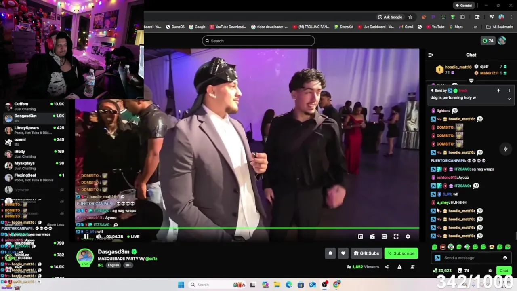The width and height of the screenshot is (517, 291).
Task: Follow channel with the heart button
Action: click(343, 253)
